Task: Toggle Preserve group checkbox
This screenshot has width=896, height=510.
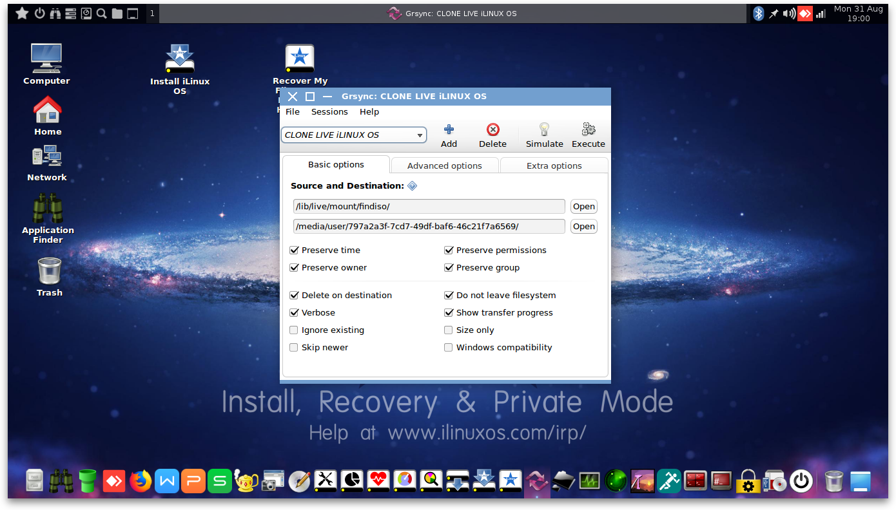Action: pos(449,267)
